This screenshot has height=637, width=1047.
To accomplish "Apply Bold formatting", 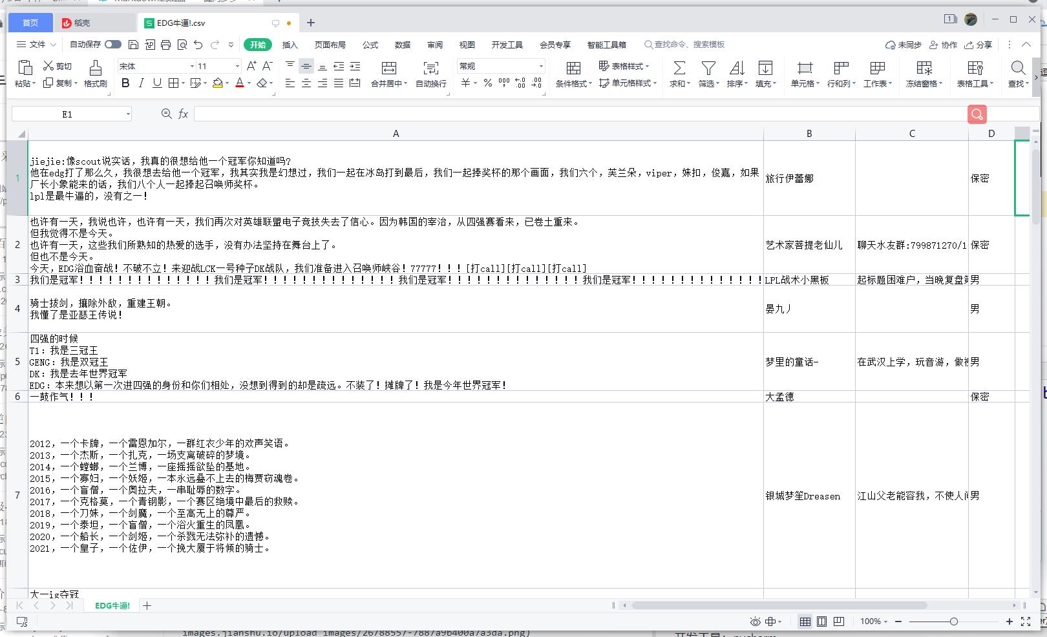I will [125, 83].
